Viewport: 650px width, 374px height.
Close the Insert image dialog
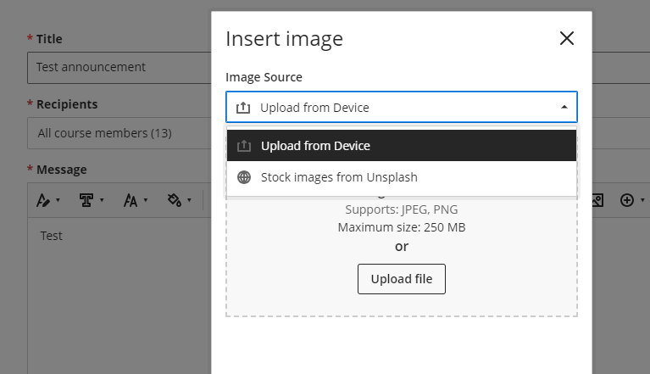pos(567,38)
